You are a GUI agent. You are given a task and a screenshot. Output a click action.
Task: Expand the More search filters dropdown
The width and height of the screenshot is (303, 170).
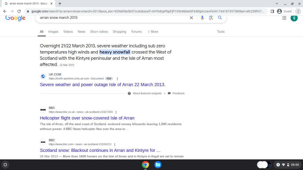pos(153,32)
